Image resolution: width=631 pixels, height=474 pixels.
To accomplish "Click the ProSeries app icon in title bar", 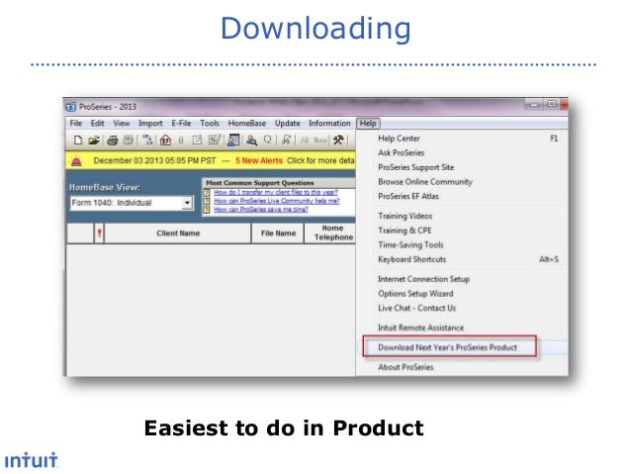I will pos(70,107).
